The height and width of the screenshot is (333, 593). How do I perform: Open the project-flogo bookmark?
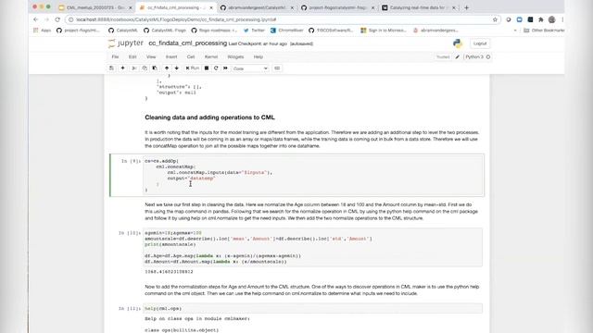click(x=79, y=31)
